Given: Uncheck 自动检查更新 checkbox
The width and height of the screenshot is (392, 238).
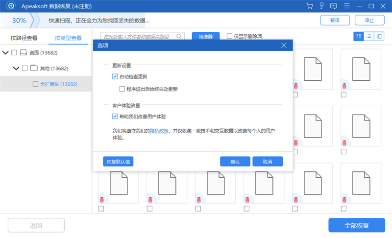Looking at the screenshot, I should tap(115, 76).
